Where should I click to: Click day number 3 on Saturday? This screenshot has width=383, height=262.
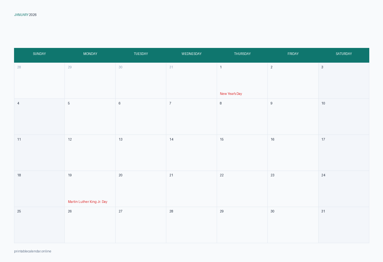pos(322,67)
